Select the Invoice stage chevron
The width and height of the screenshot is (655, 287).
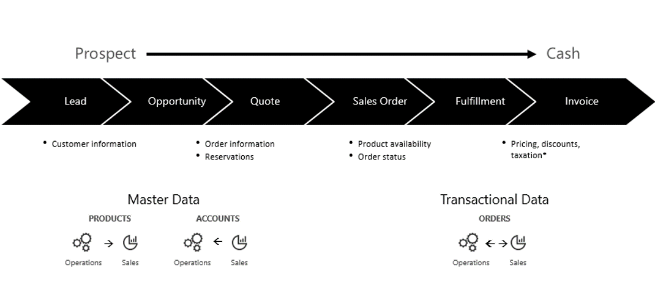pyautogui.click(x=582, y=101)
